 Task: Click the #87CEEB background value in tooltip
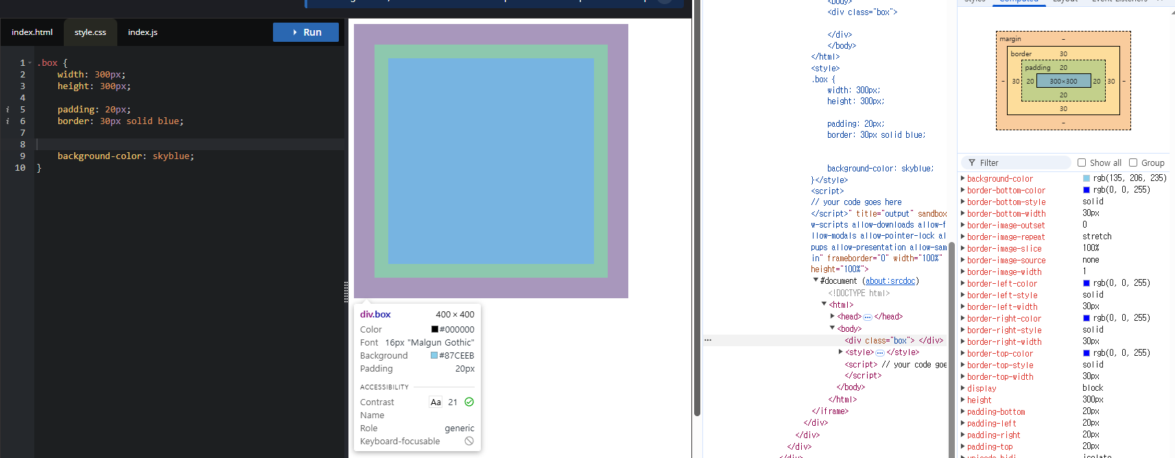[x=457, y=355]
